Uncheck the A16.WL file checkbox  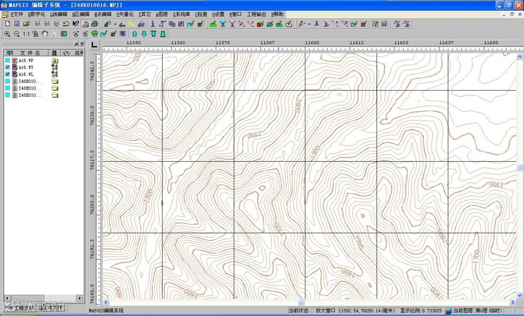pyautogui.click(x=8, y=75)
